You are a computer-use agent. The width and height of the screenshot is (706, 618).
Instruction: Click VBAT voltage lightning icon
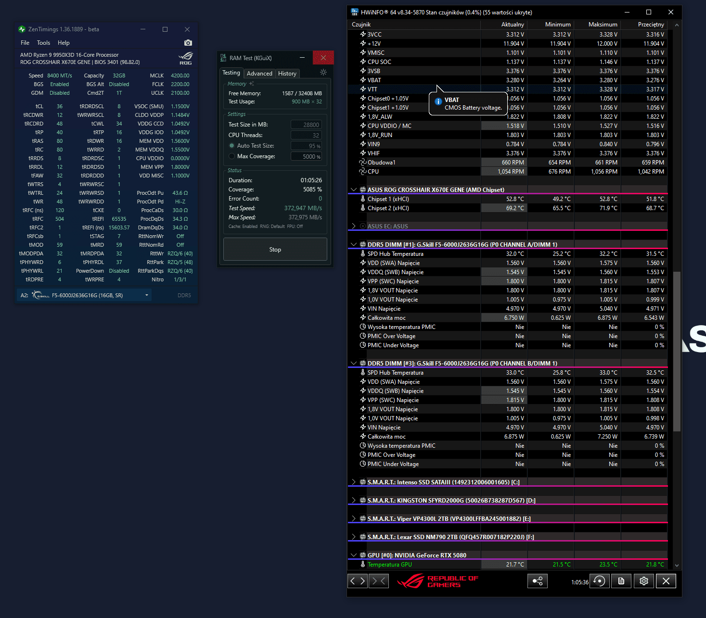coord(363,80)
